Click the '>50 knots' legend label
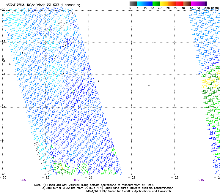This screenshot has width=220, height=193. [211, 8]
